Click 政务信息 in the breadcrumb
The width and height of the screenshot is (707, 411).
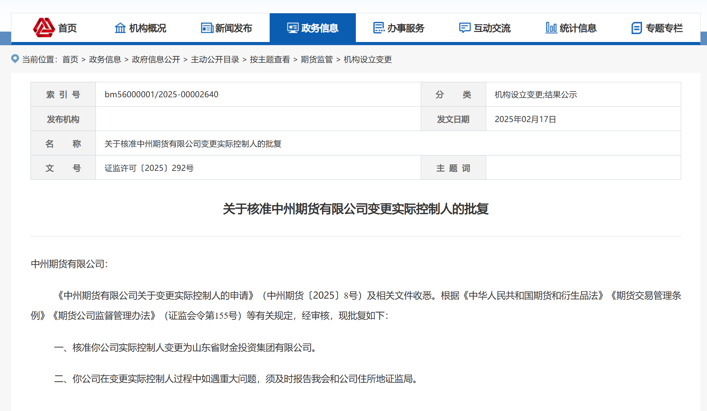(x=105, y=59)
